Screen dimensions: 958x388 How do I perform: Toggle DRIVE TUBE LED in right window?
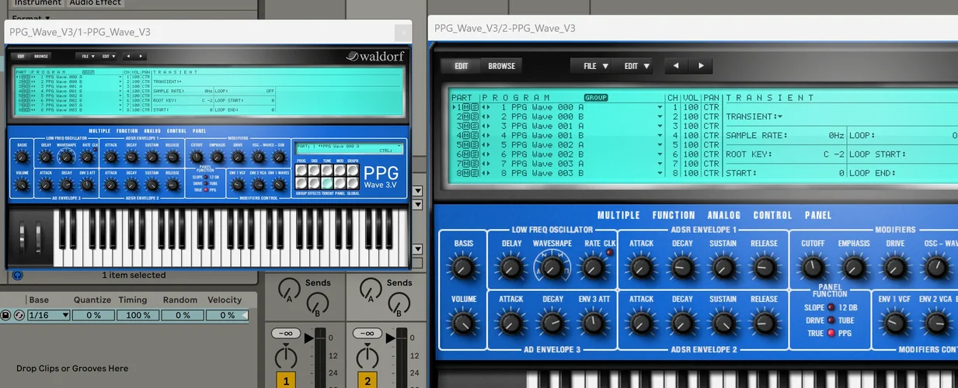point(831,320)
